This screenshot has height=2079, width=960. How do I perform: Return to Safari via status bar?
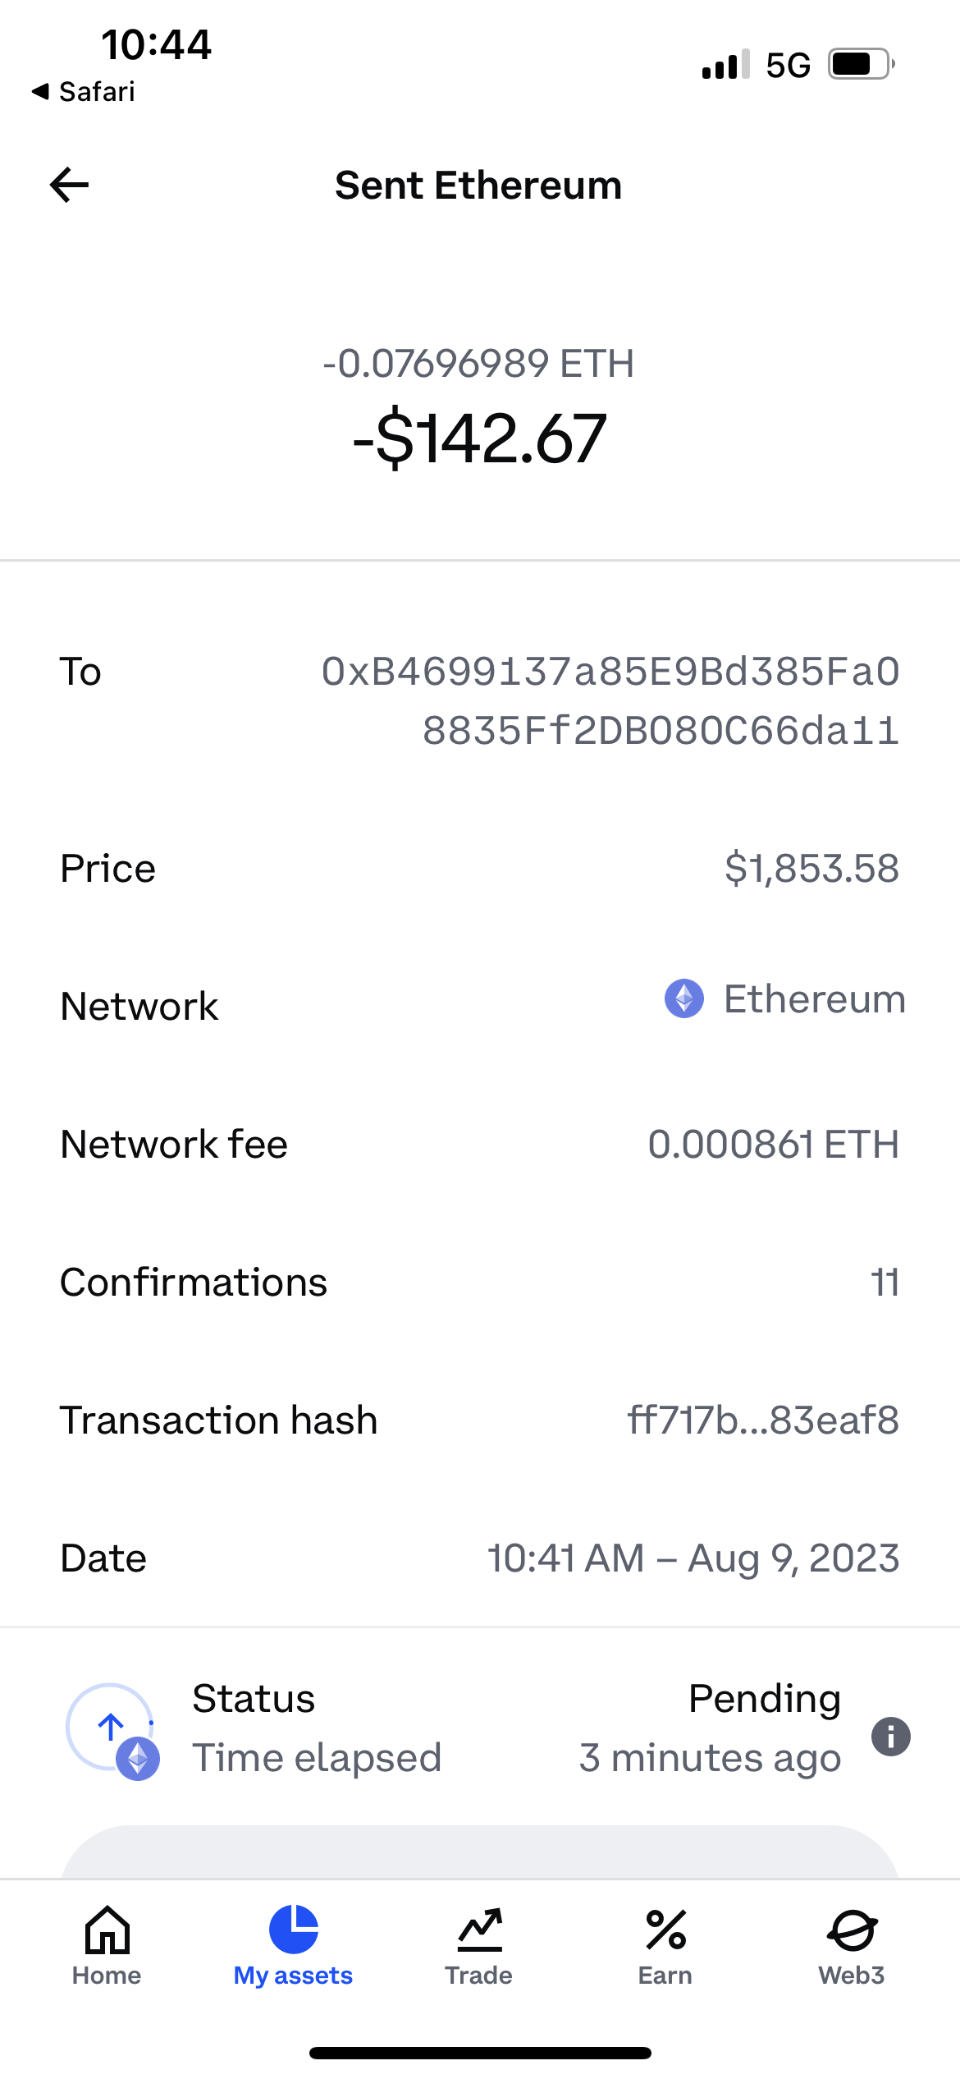tap(84, 91)
